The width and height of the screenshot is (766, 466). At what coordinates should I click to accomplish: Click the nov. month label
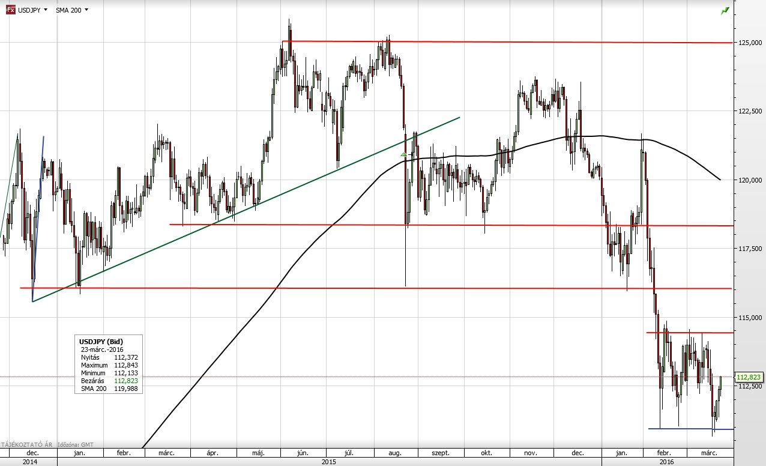tap(531, 453)
